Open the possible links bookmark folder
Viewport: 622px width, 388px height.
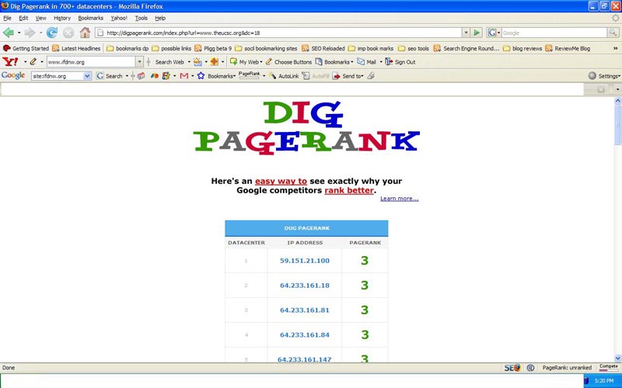coord(171,48)
